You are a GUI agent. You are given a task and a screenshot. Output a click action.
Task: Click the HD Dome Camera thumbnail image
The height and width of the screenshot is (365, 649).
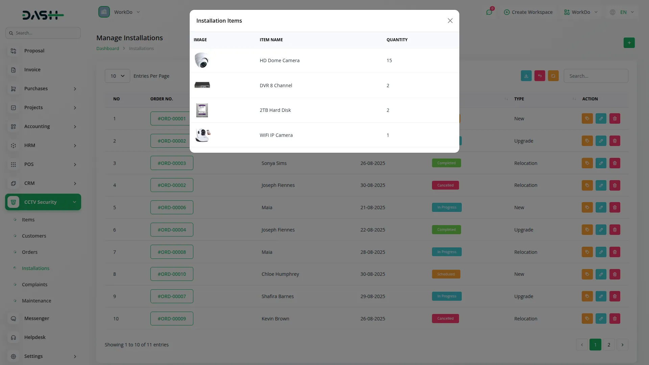(x=202, y=60)
